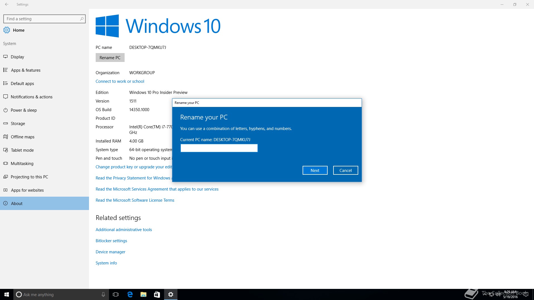Click the search magnifier icon in Find a setting
The height and width of the screenshot is (300, 534).
[x=81, y=19]
